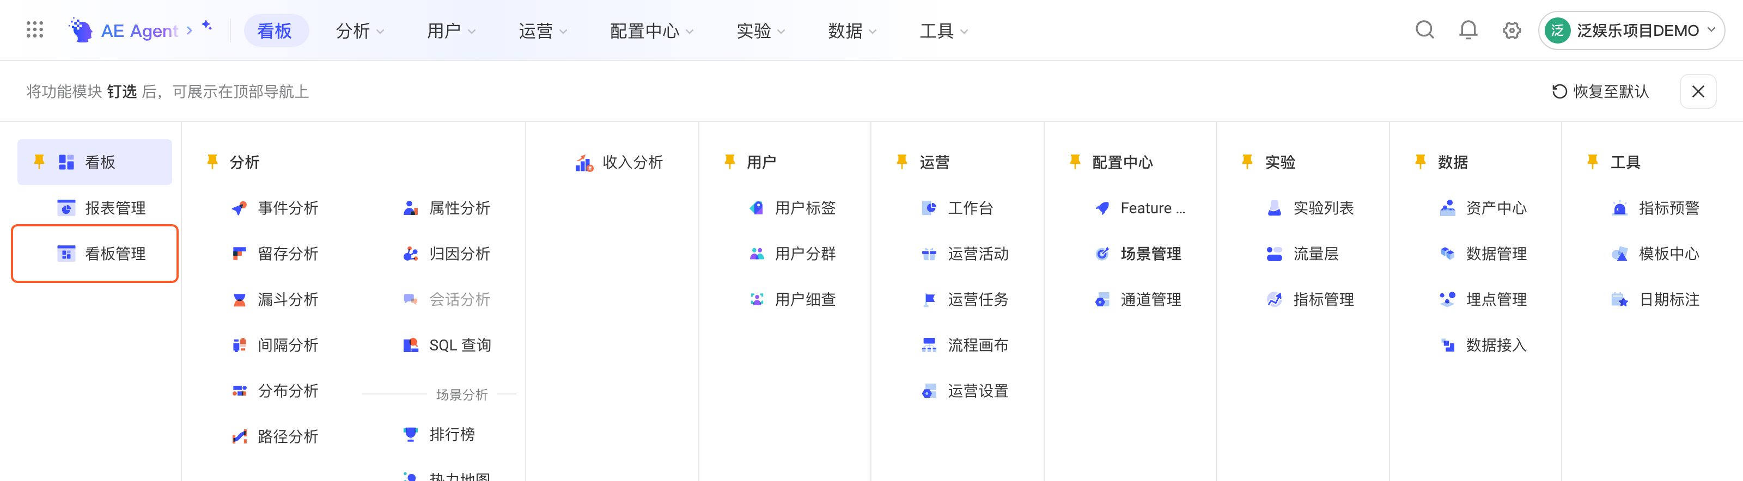This screenshot has height=481, width=1743.
Task: Toggle the pin for 分析 module
Action: (212, 162)
